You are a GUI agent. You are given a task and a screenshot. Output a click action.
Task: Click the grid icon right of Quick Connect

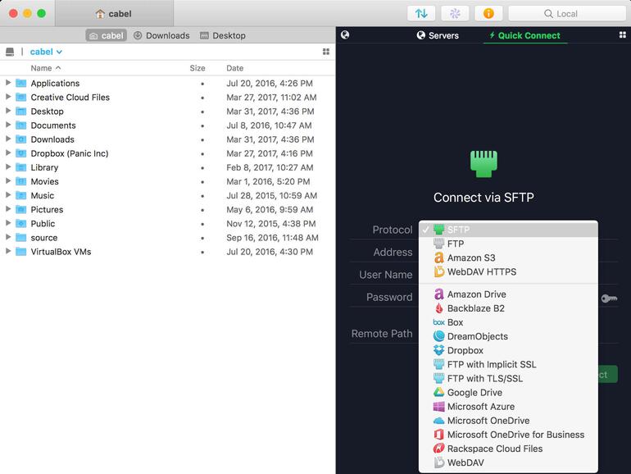click(x=623, y=35)
